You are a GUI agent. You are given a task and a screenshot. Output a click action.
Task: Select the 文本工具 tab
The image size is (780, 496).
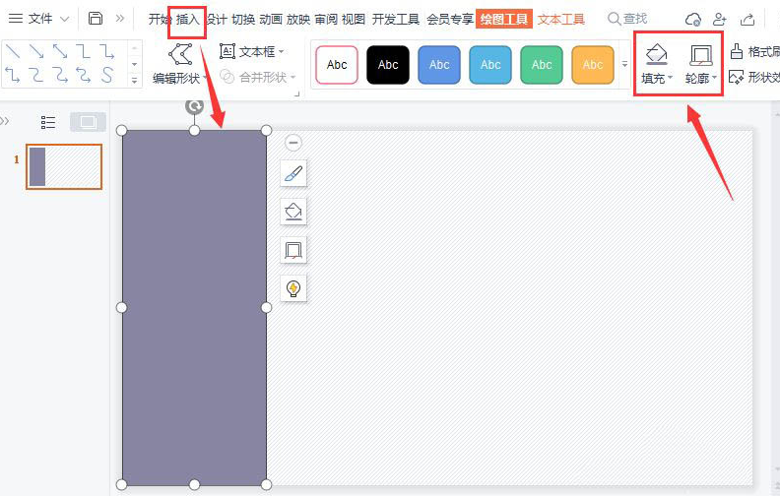[561, 20]
